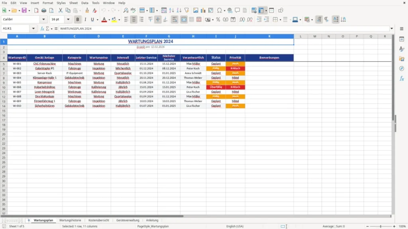Toggle Center Vertically alignment

158,19
